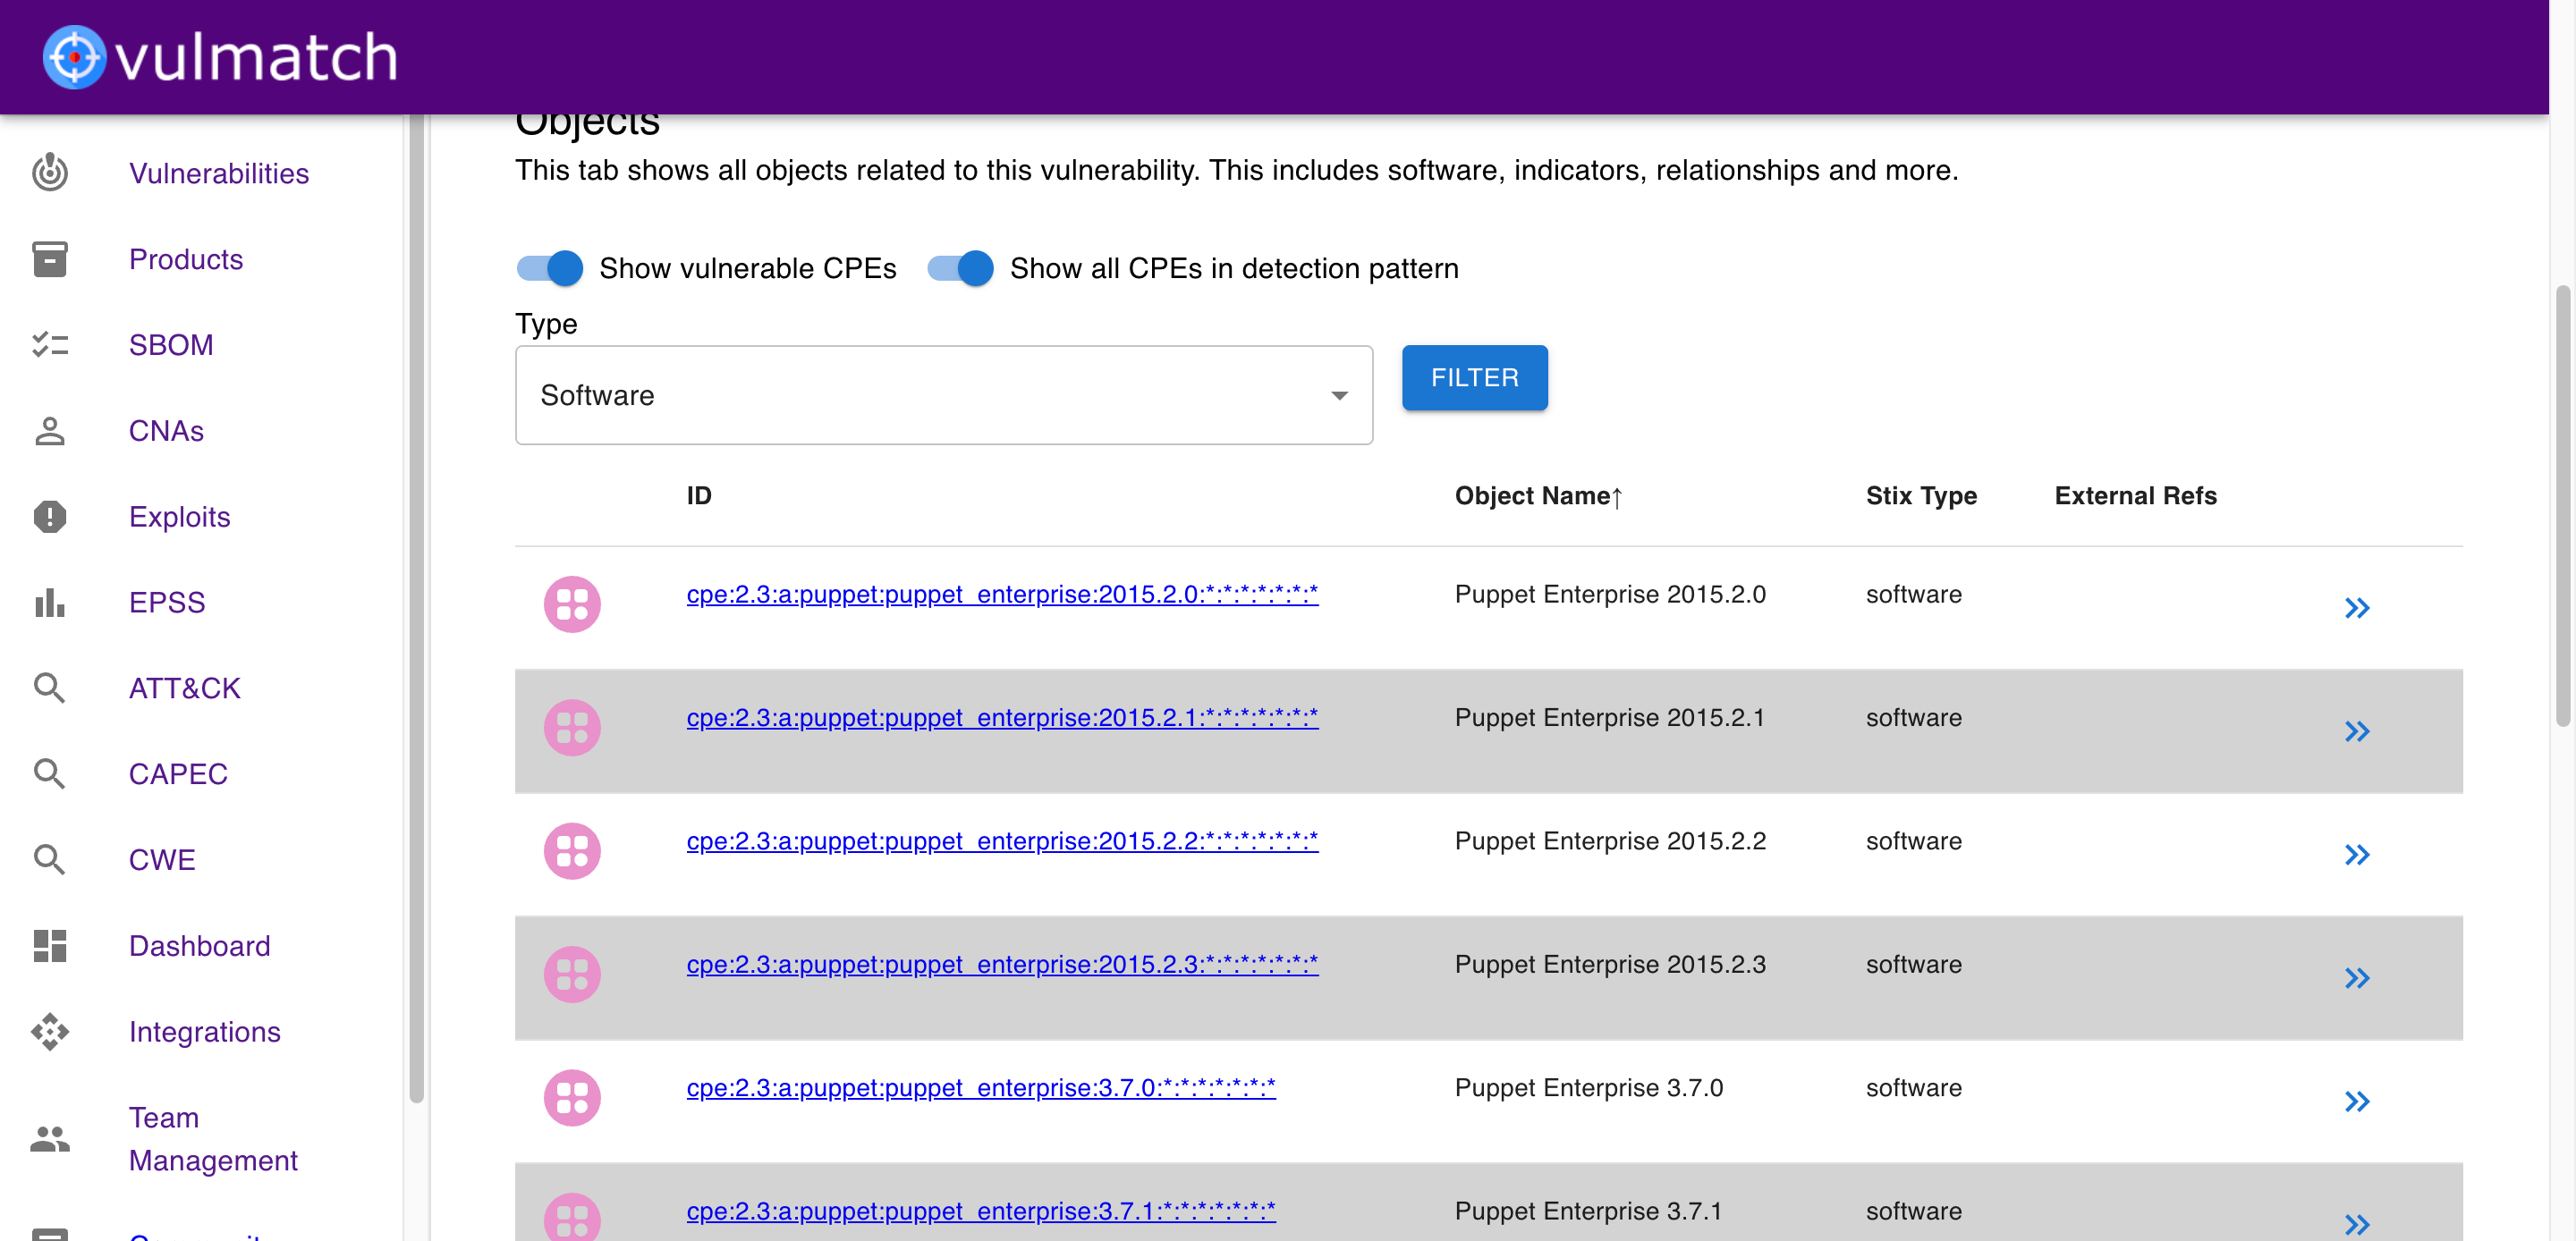Viewport: 2576px width, 1241px height.
Task: Expand the Puppet Enterprise 2015.2.3 row chevrons
Action: pos(2357,978)
